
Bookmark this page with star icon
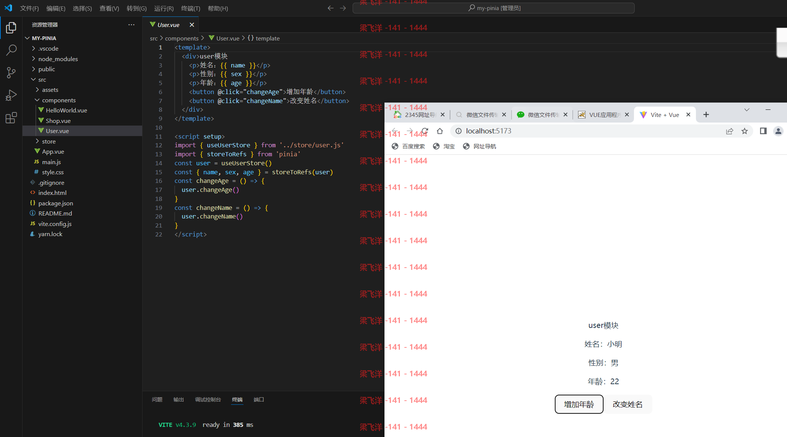click(745, 131)
